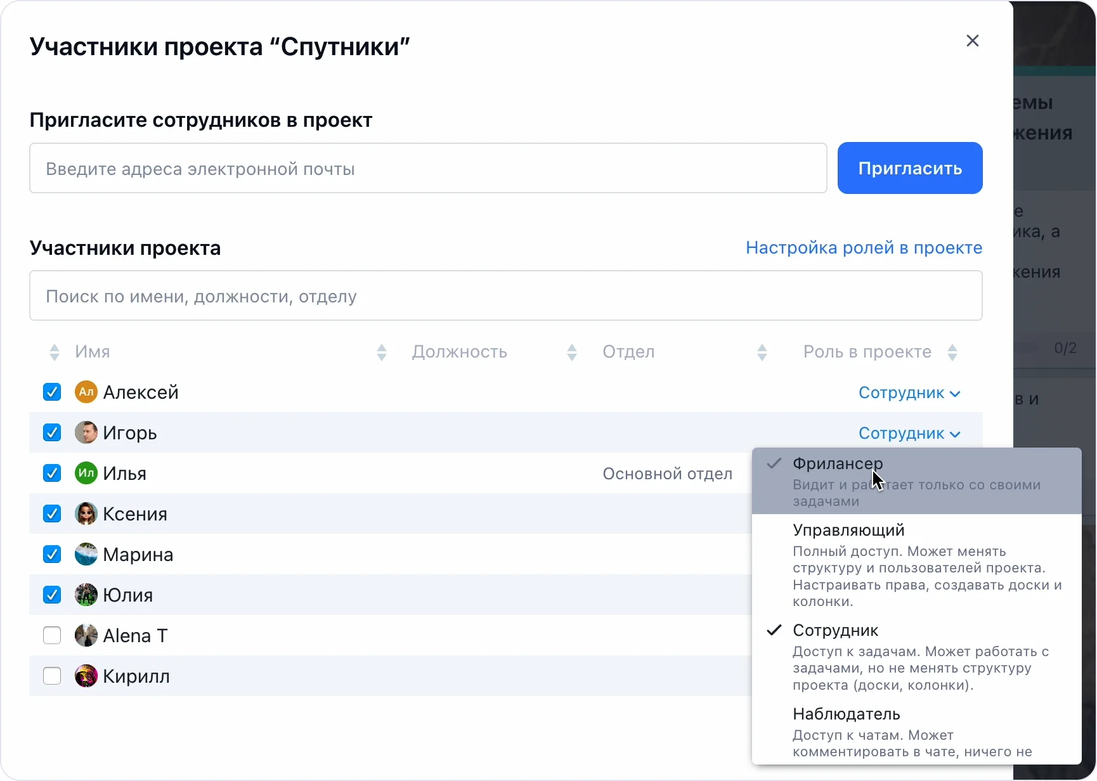Select the Управляющий role option
The width and height of the screenshot is (1097, 781).
point(848,531)
